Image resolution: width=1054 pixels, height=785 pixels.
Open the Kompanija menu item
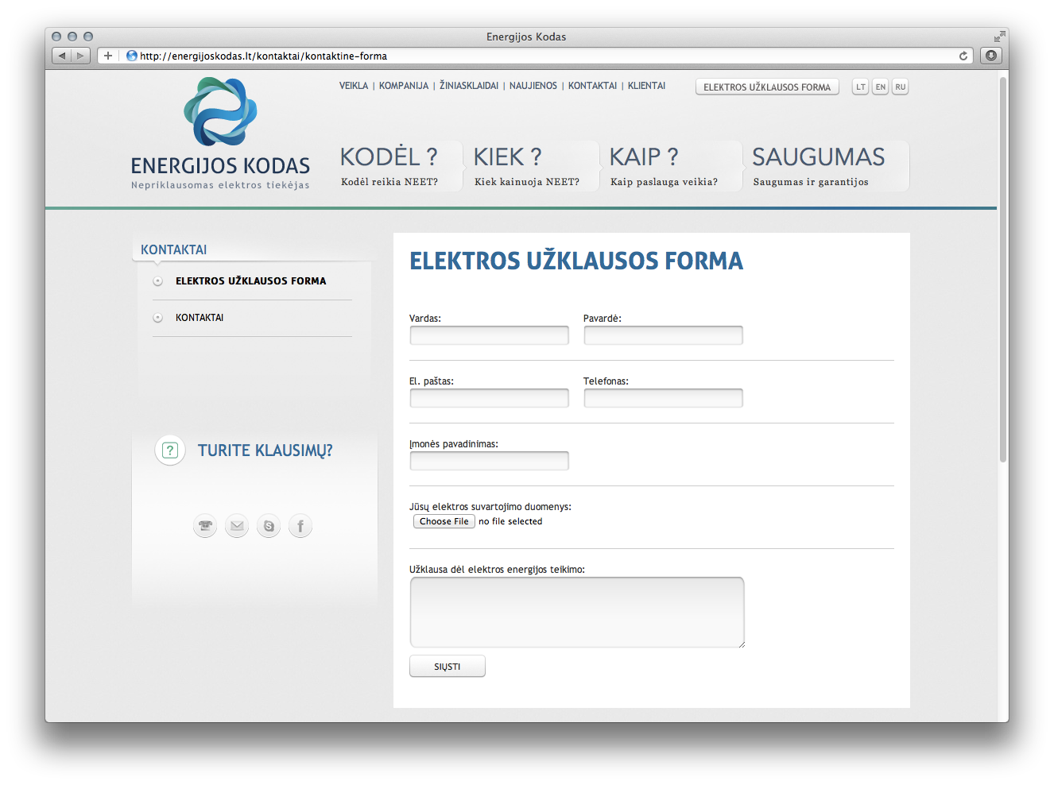tap(404, 86)
